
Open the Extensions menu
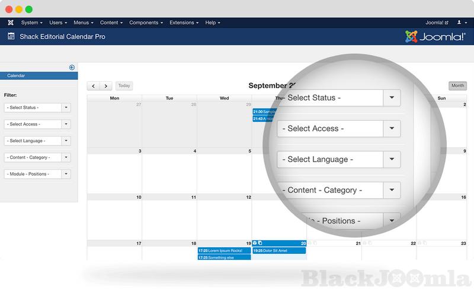coord(184,22)
